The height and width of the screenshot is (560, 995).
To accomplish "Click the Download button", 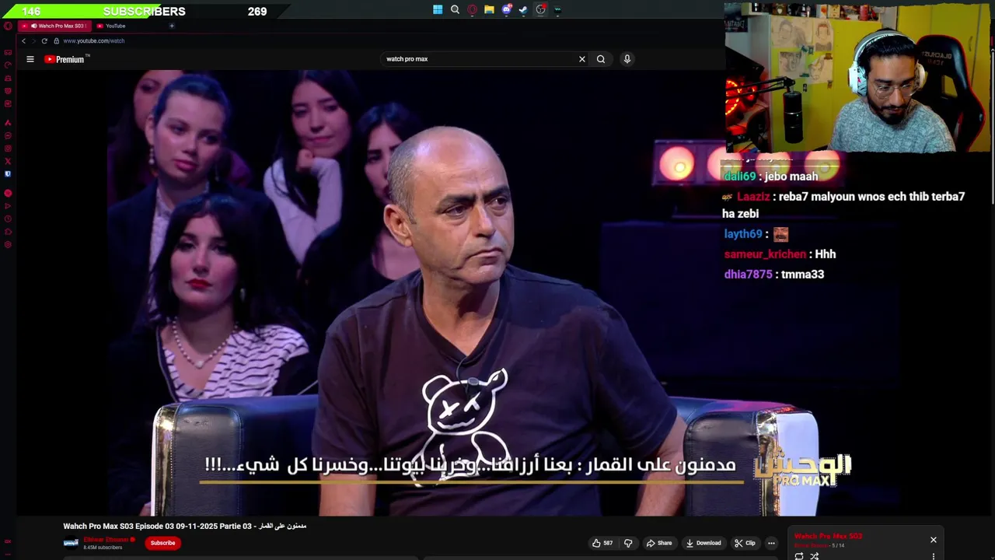I will pos(703,543).
